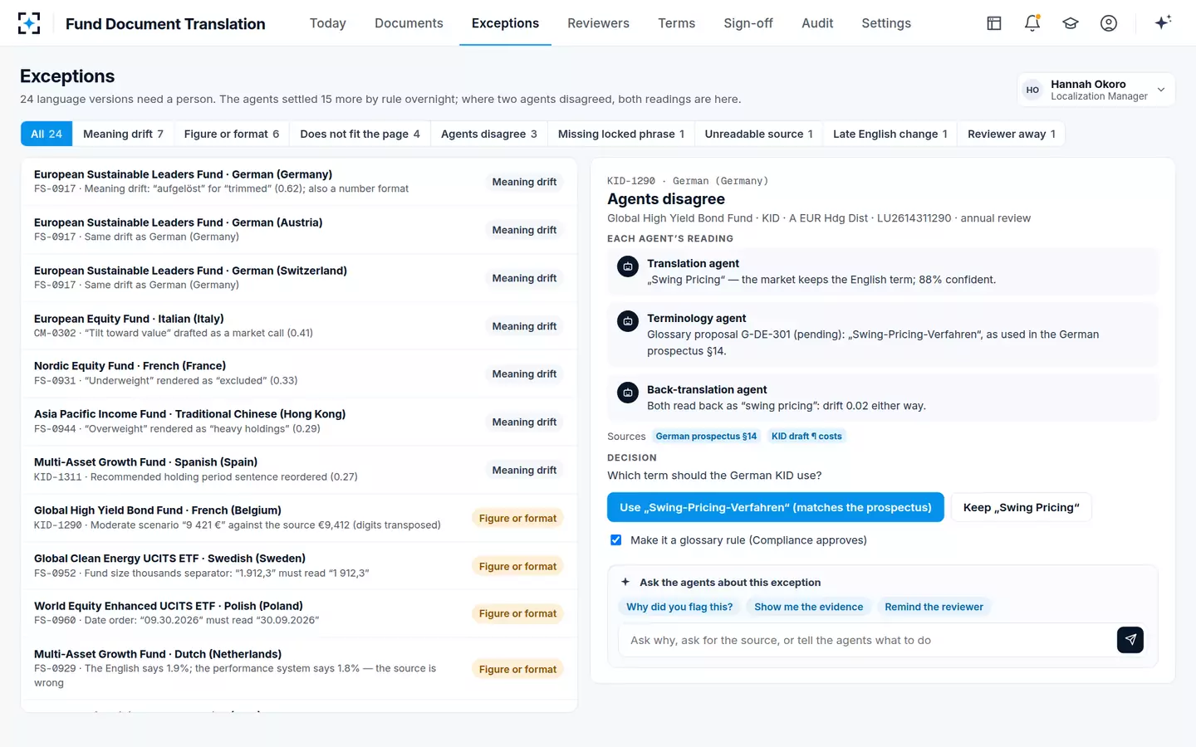Click Remind the reviewer chip
Screen dimensions: 1196x747
click(x=934, y=607)
